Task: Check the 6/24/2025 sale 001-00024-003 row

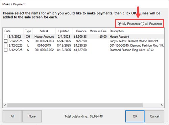Action: click(6, 41)
